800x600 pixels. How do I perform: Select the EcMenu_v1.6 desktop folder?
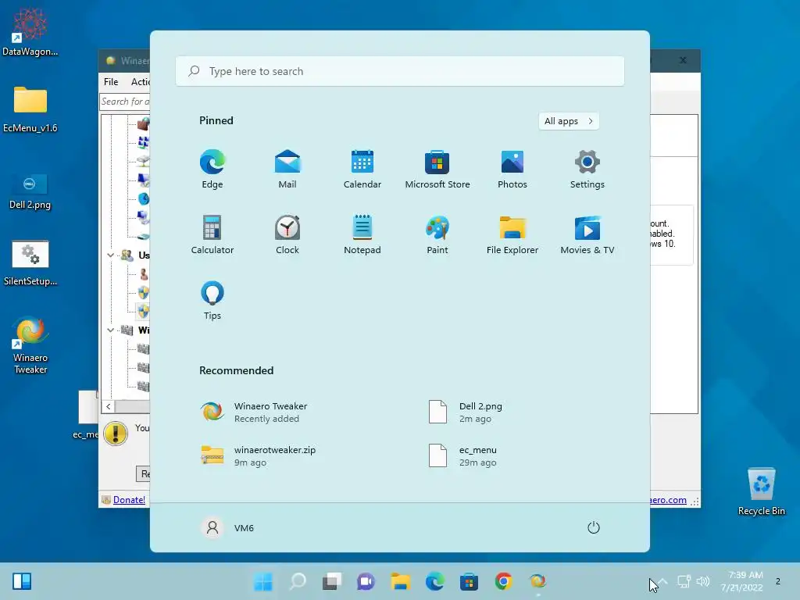(x=30, y=109)
